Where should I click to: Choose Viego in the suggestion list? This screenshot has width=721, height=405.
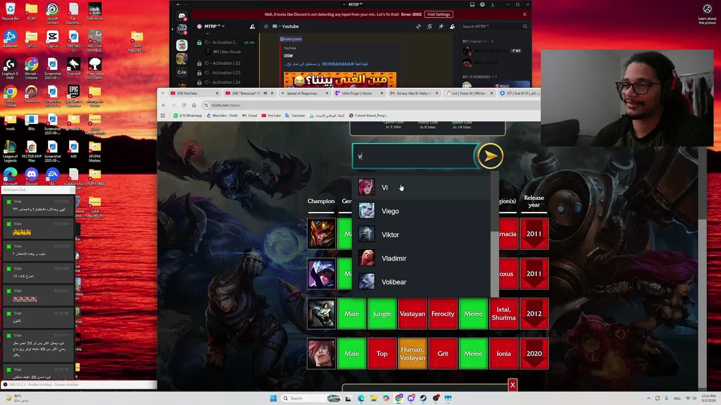pos(422,211)
